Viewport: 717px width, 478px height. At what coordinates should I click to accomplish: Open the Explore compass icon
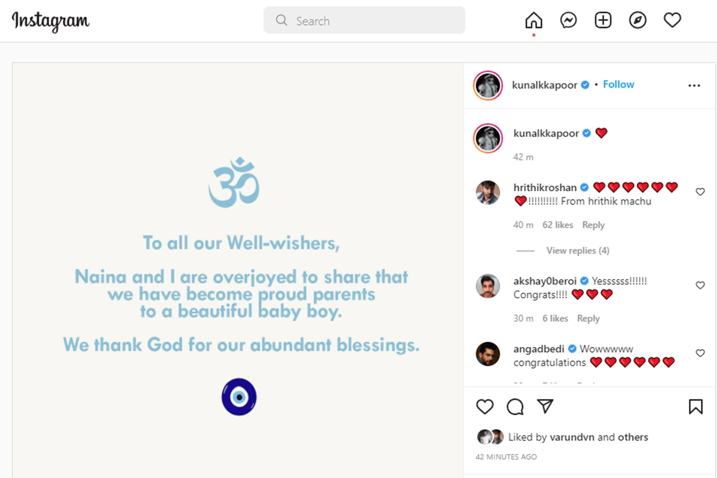tap(638, 20)
